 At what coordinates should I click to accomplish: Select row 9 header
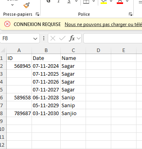[3, 121]
